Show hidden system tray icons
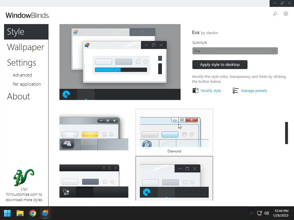 (x=252, y=213)
